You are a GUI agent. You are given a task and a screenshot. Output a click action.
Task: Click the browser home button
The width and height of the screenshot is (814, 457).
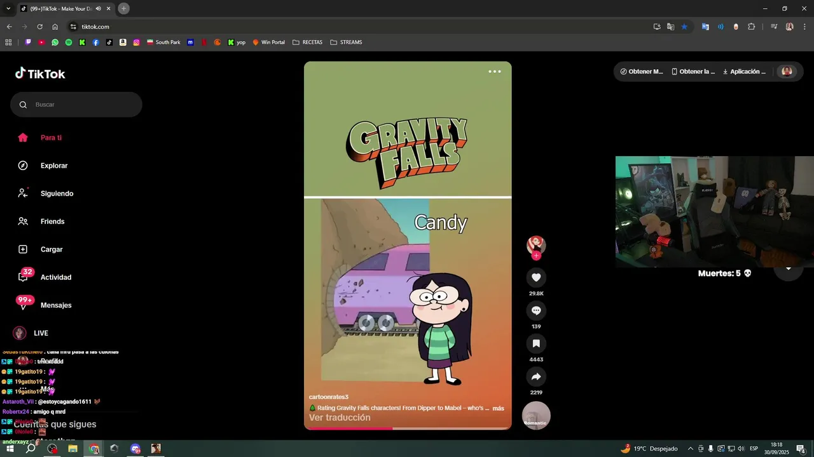pos(55,27)
